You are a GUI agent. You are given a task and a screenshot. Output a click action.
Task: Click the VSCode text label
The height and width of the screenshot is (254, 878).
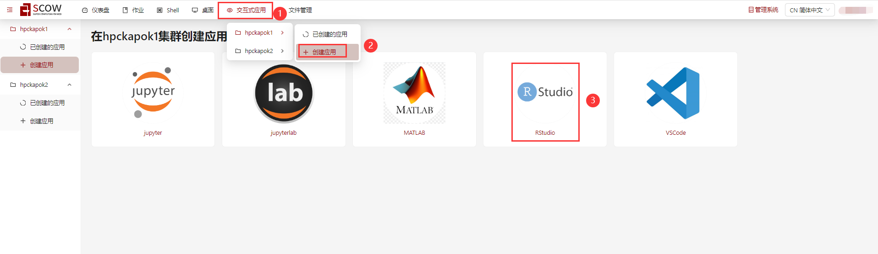[676, 133]
